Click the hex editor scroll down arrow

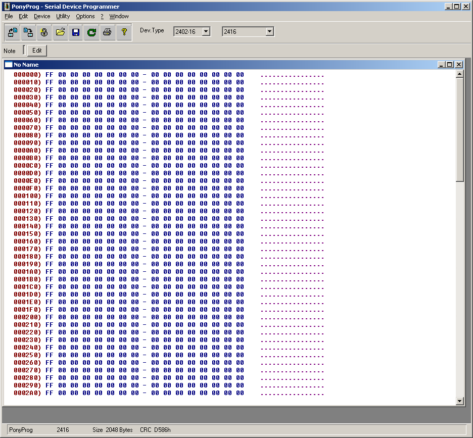[x=460, y=401]
